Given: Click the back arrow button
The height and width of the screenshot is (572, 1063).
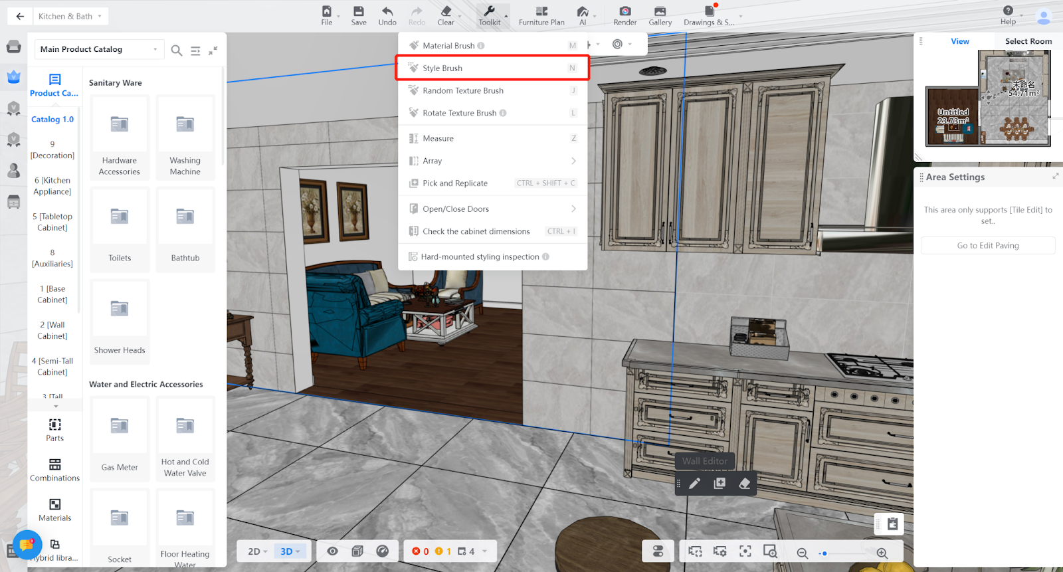Looking at the screenshot, I should (20, 16).
